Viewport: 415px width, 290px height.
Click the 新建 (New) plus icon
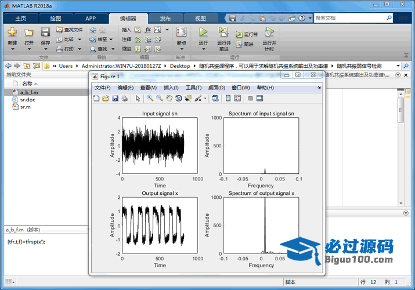pyautogui.click(x=12, y=32)
